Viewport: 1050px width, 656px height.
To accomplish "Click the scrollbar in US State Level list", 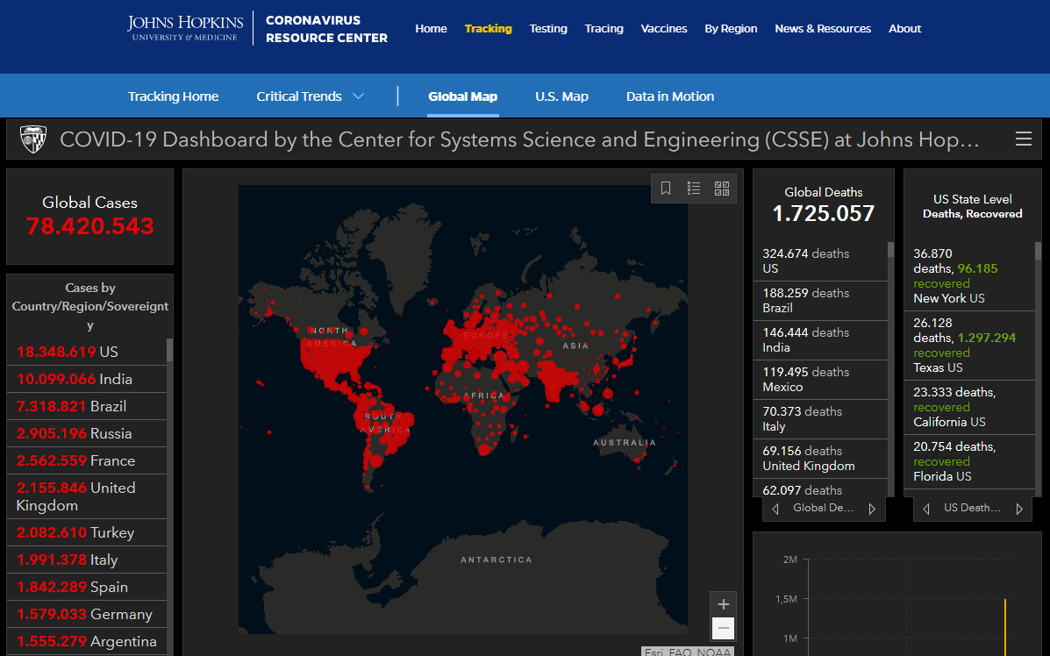I will (x=1038, y=251).
